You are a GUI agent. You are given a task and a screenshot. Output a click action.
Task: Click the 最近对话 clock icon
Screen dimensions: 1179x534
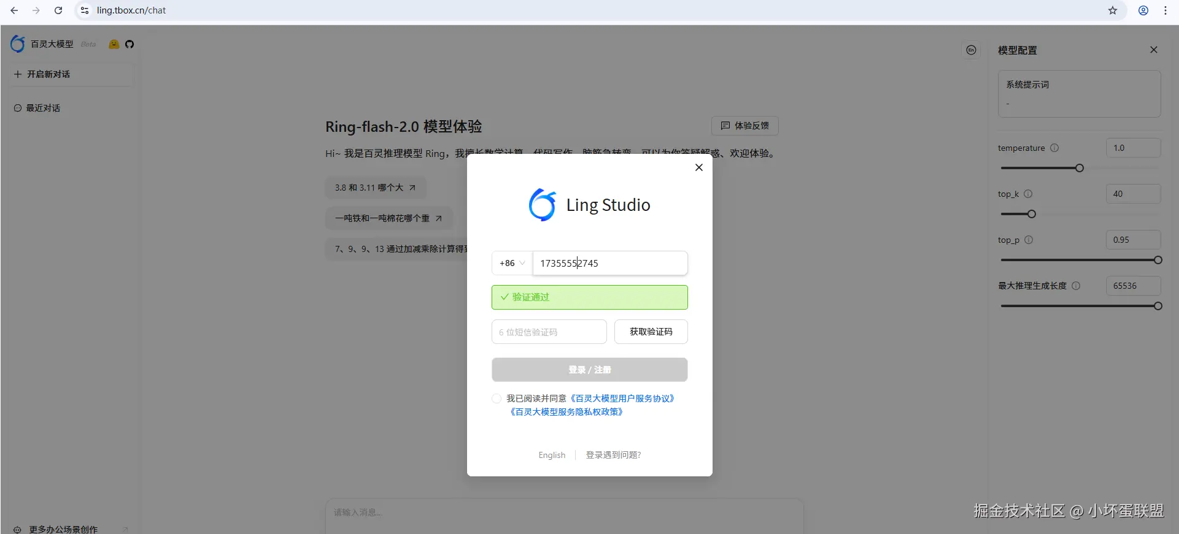(18, 108)
